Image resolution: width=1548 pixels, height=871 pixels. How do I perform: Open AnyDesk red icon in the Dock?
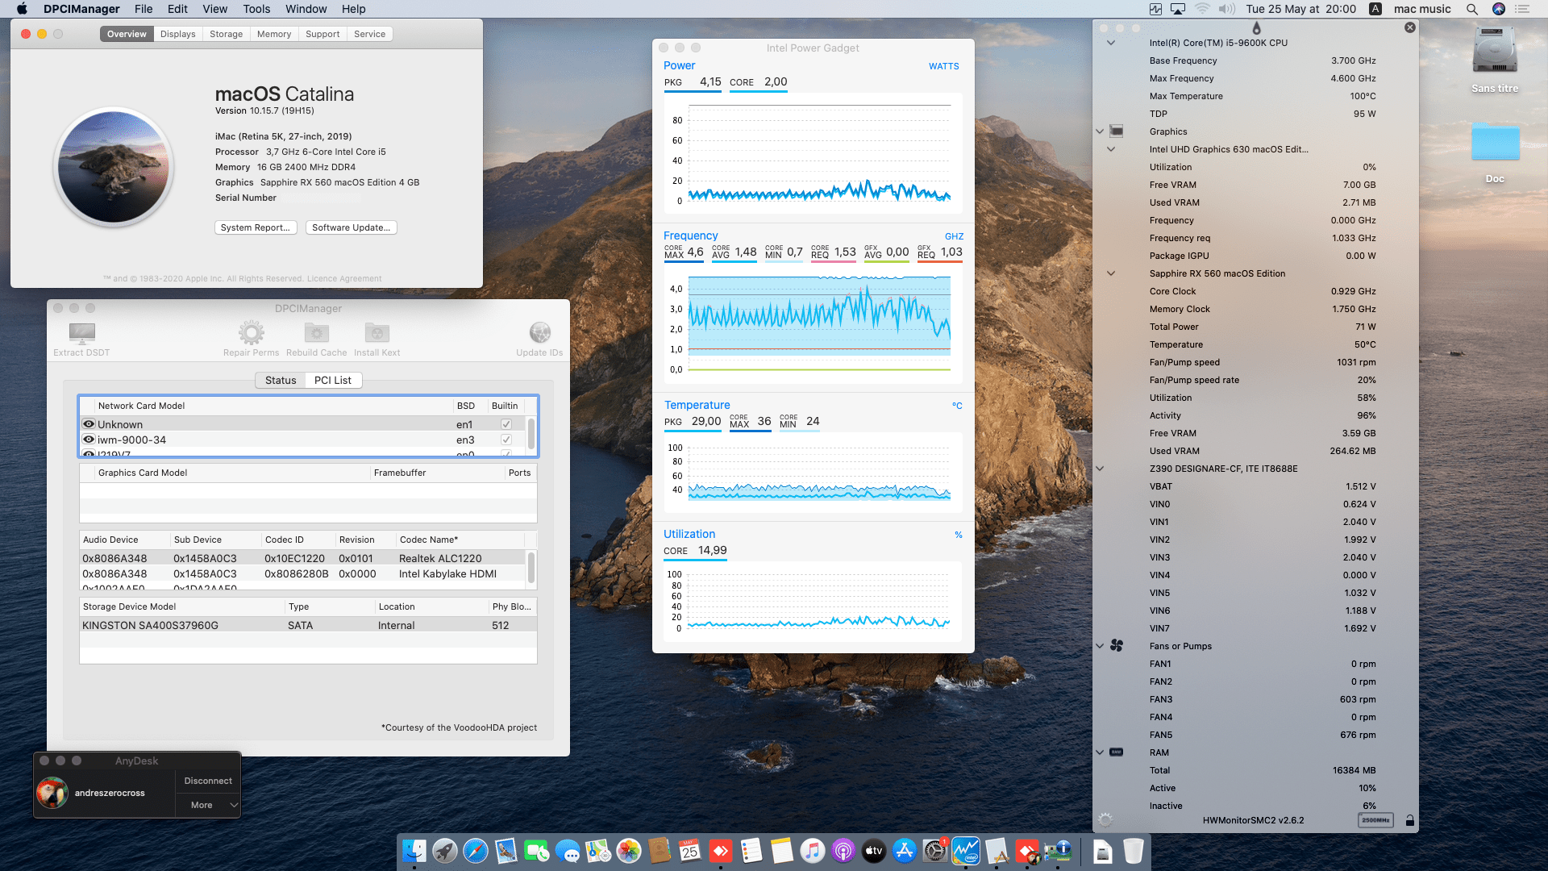720,851
